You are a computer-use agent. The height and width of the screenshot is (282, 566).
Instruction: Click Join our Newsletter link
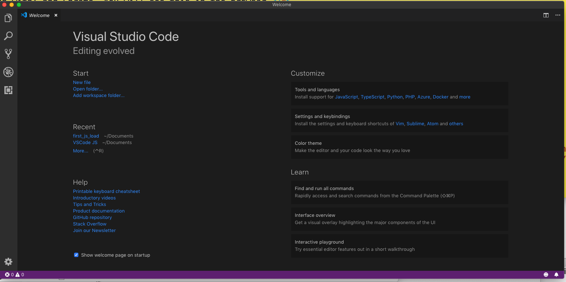(x=94, y=230)
